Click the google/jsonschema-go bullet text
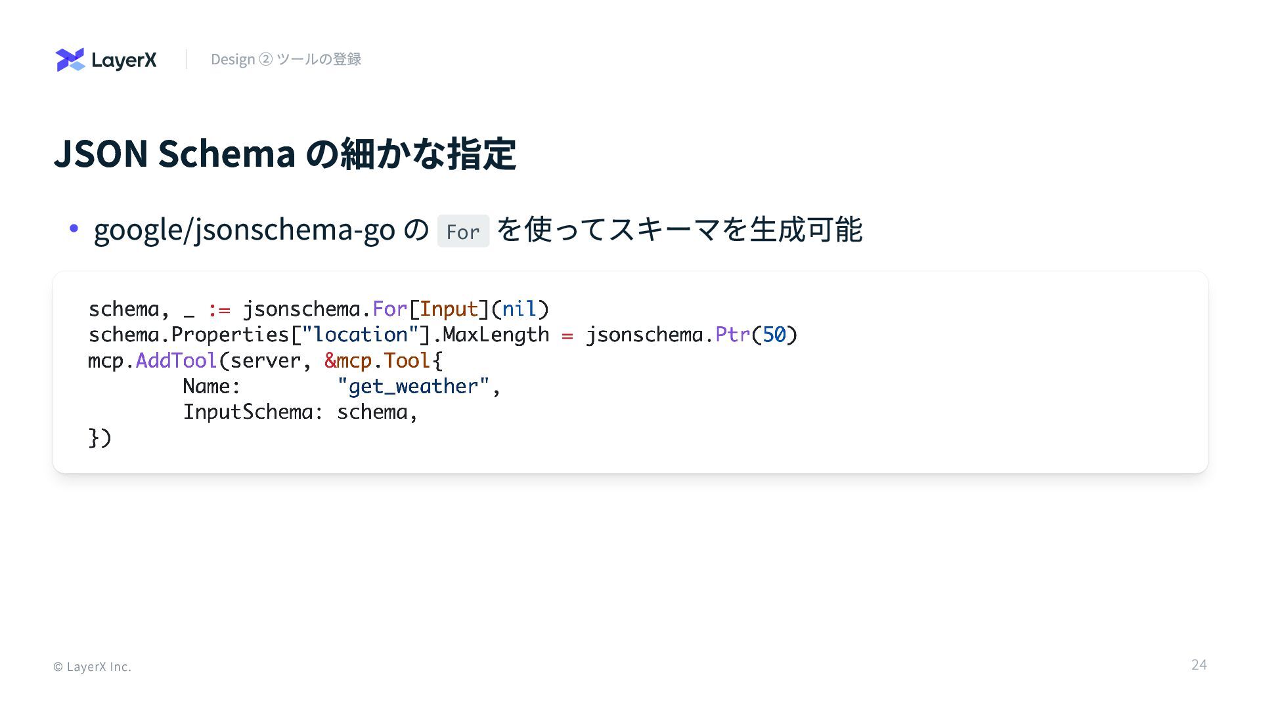This screenshot has height=709, width=1261. click(x=244, y=229)
